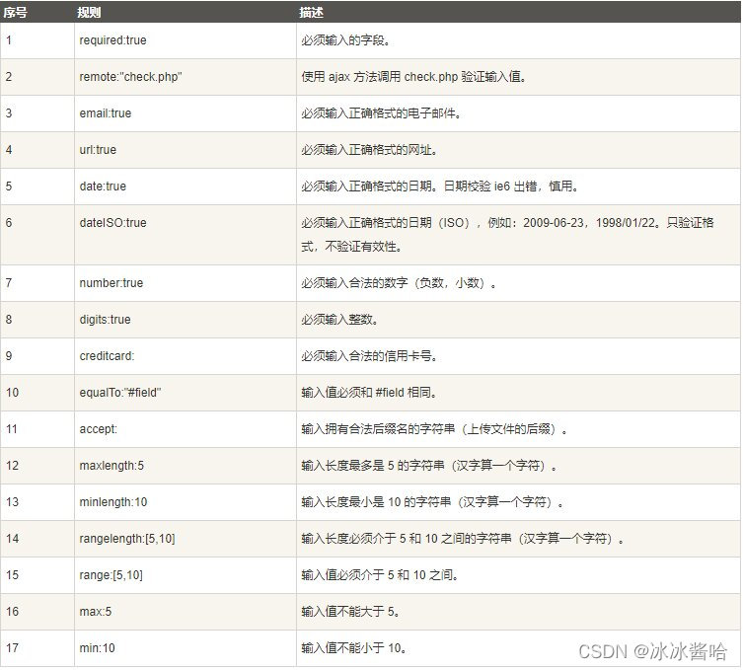Click description 必须输入正确格式的网址。

(x=370, y=150)
